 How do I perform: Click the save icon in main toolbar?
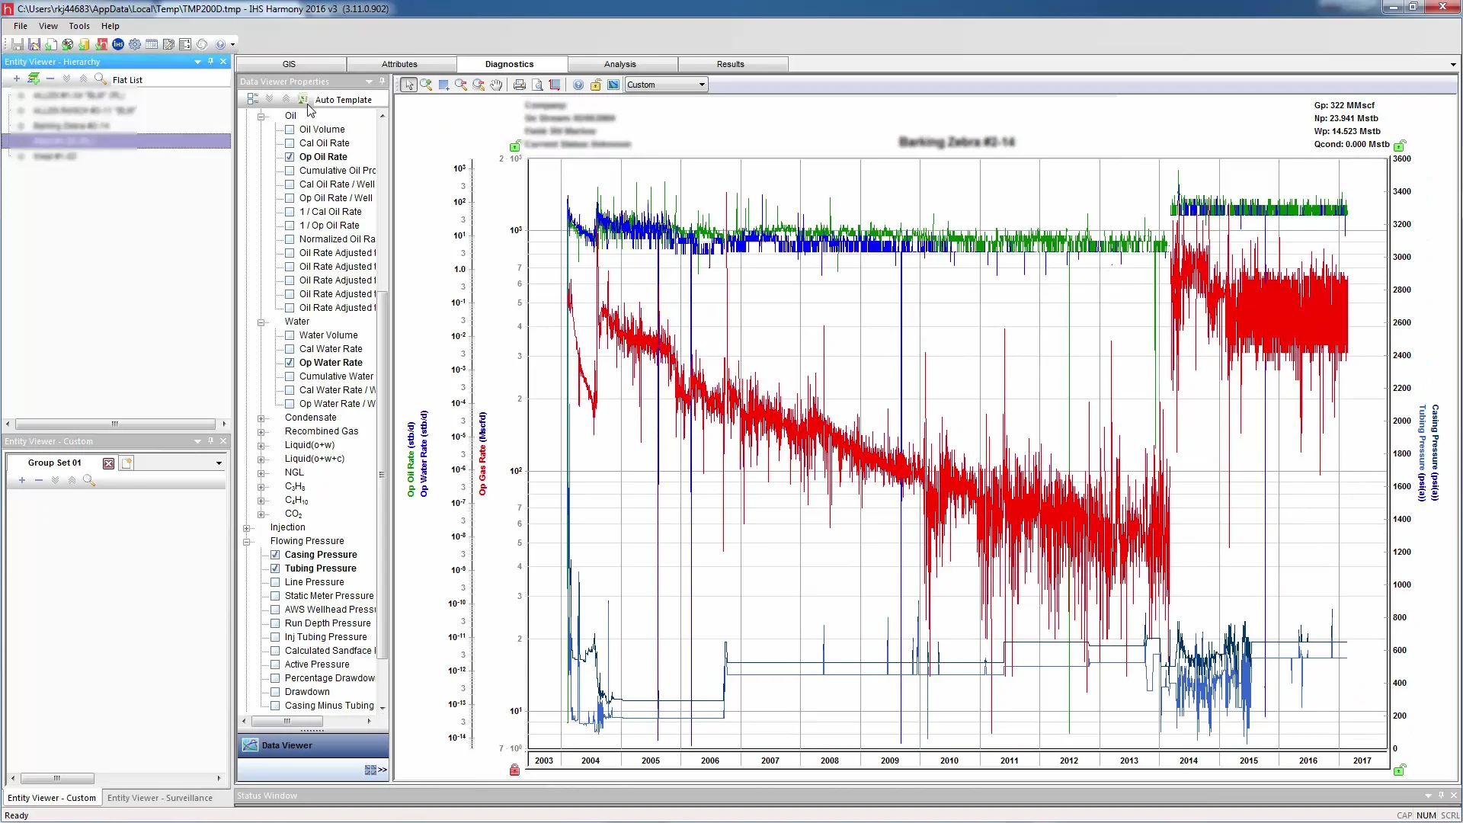click(18, 44)
